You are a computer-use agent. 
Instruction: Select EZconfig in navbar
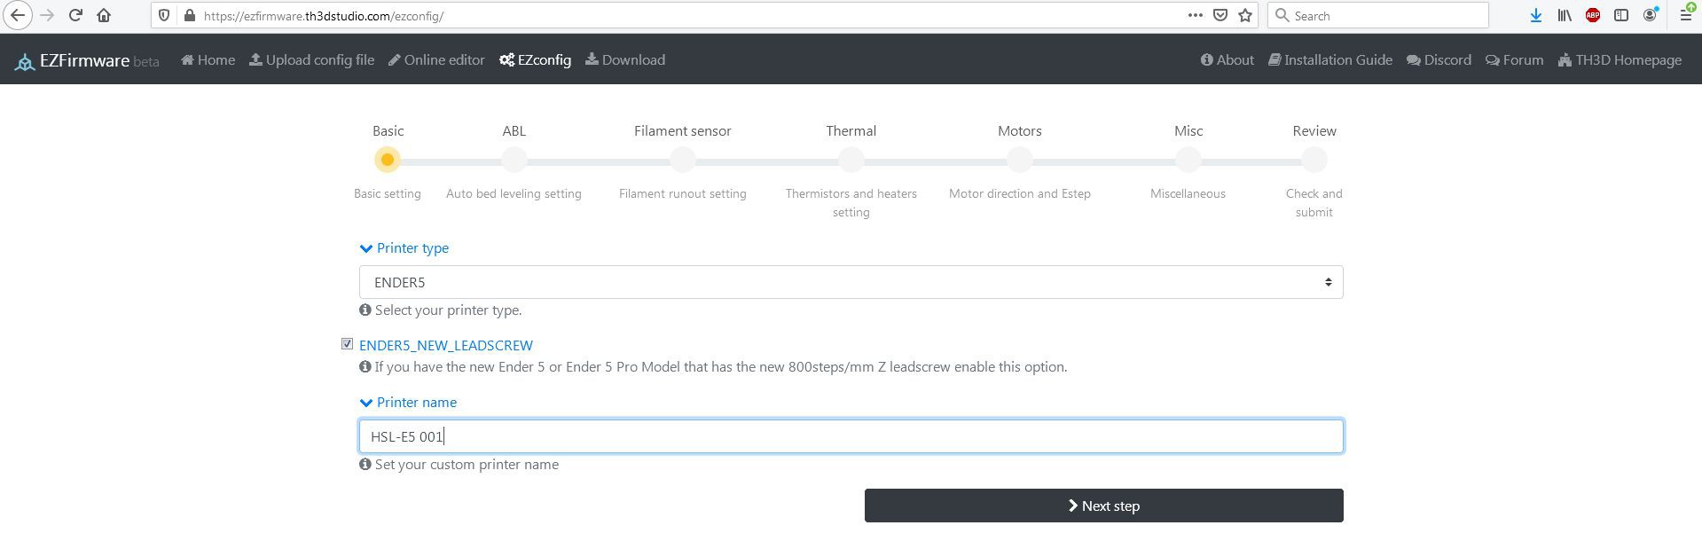tap(536, 60)
